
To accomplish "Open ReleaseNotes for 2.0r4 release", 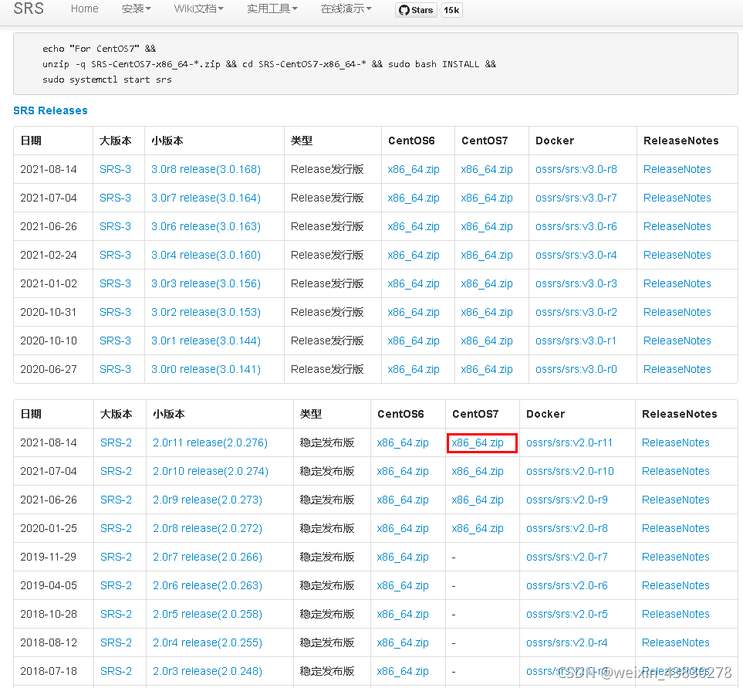I will pyautogui.click(x=676, y=642).
